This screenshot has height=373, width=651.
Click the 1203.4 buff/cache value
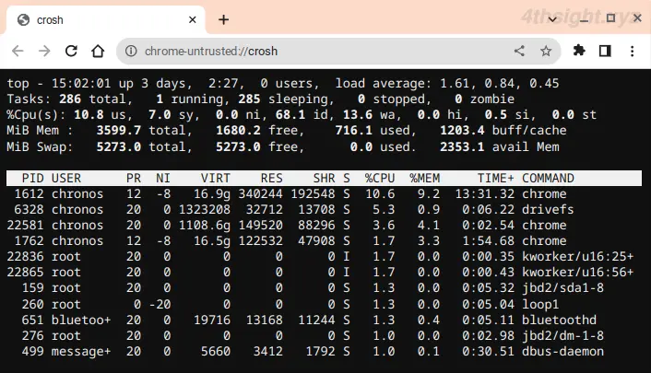(462, 131)
